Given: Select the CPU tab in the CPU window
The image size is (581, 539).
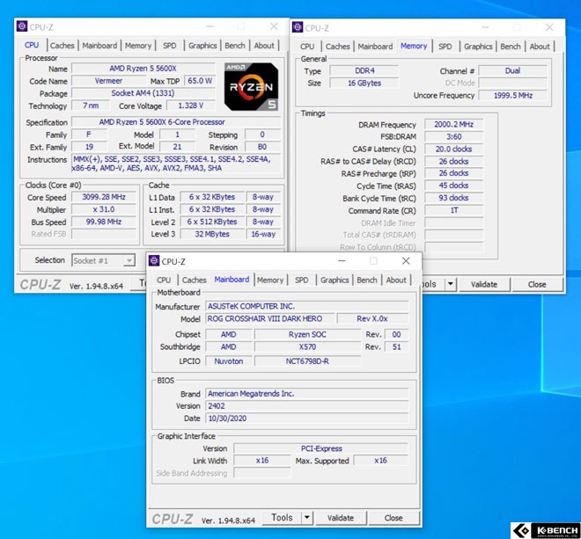Looking at the screenshot, I should pyautogui.click(x=32, y=45).
